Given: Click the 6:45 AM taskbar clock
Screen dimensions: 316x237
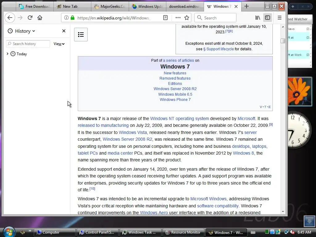Looking at the screenshot, I should pos(304,232).
